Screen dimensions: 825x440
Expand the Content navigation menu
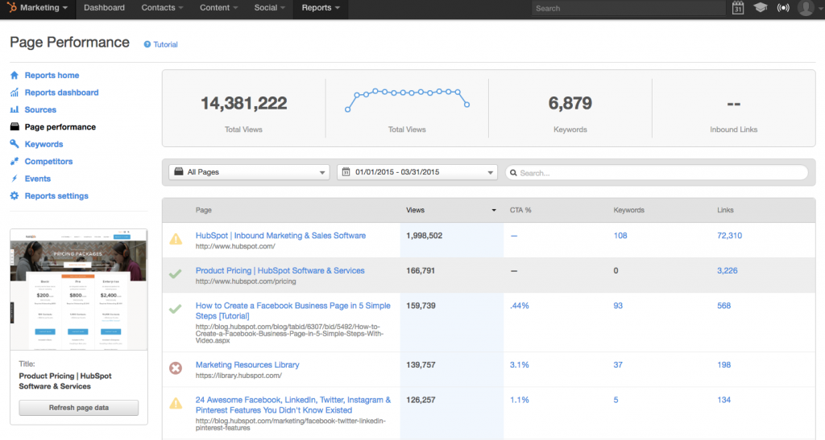pos(219,8)
